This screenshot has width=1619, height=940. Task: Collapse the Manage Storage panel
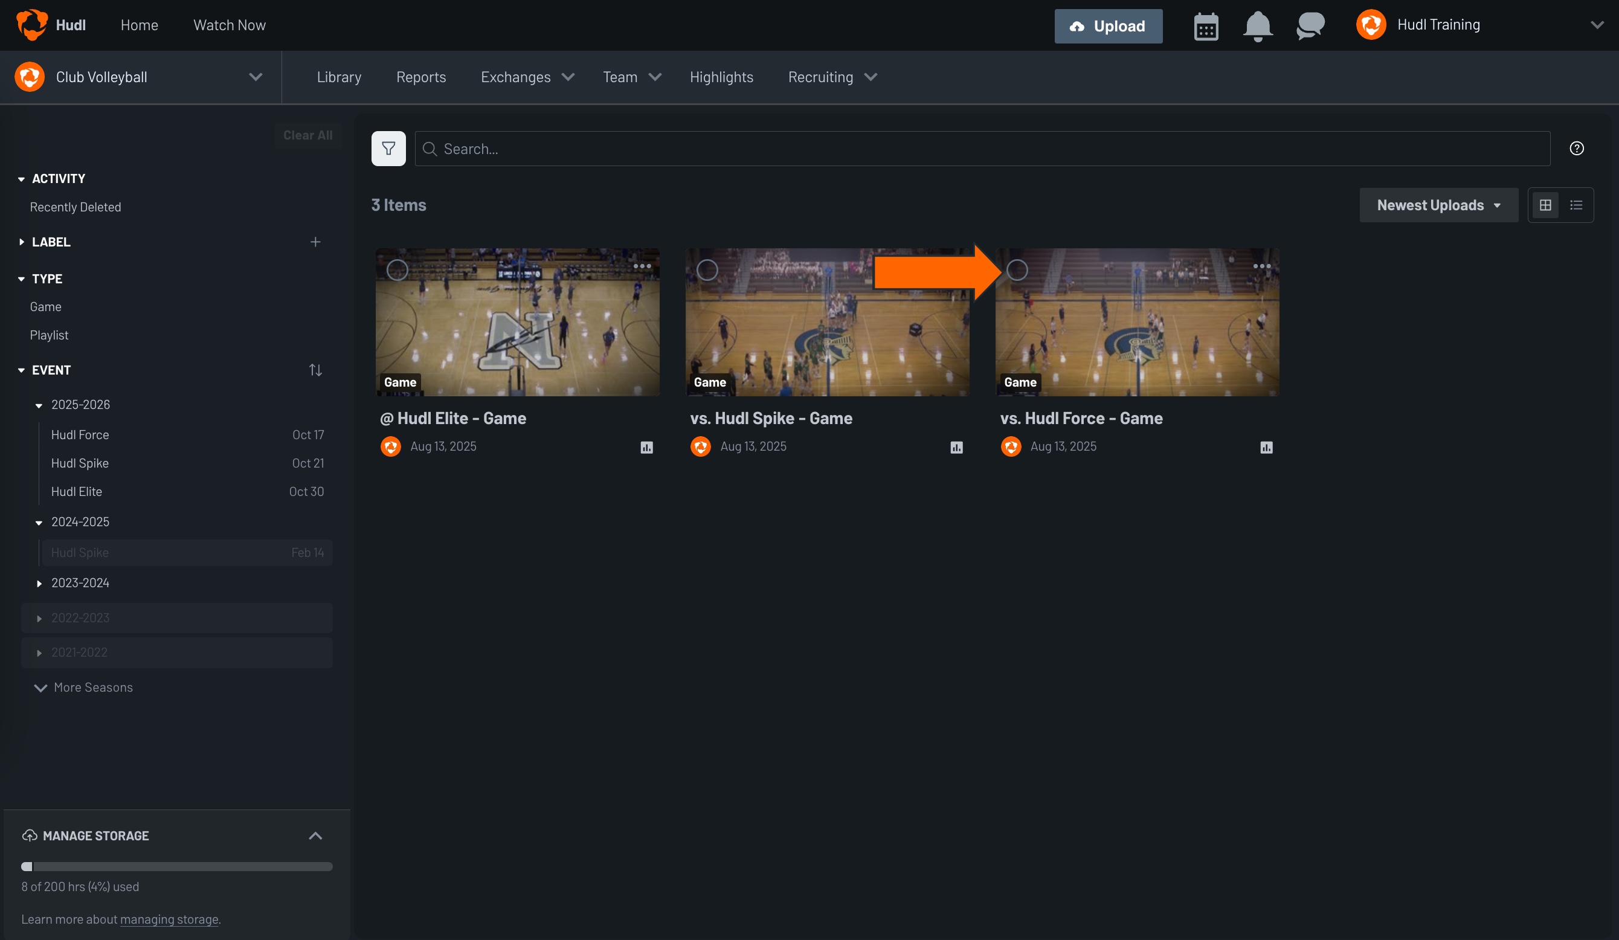coord(315,835)
